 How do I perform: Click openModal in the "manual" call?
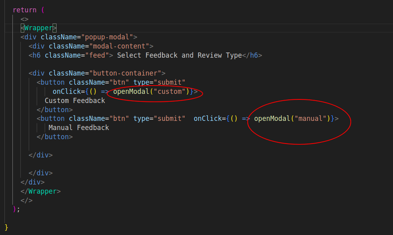272,119
